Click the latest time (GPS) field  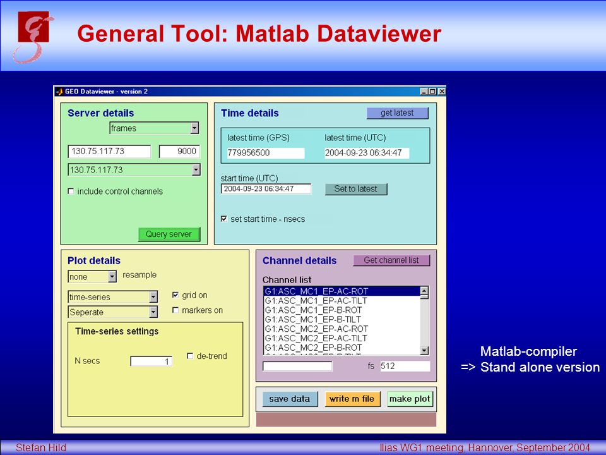coord(266,153)
